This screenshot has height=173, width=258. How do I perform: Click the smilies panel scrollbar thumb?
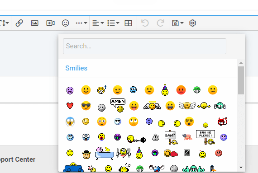coord(241,80)
